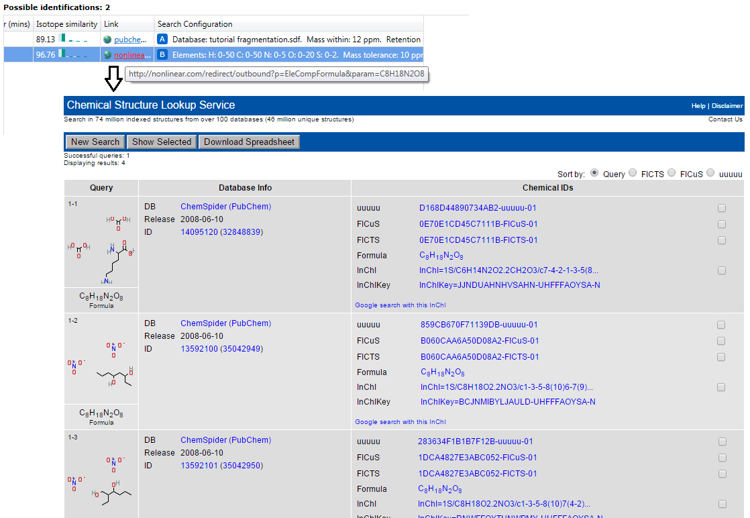
Task: Sort results by Query
Action: pyautogui.click(x=594, y=172)
